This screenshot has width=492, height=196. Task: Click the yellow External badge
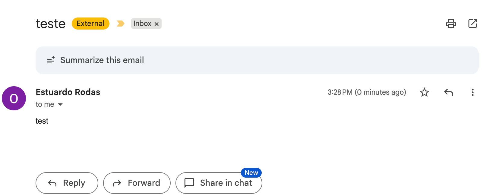(x=90, y=24)
